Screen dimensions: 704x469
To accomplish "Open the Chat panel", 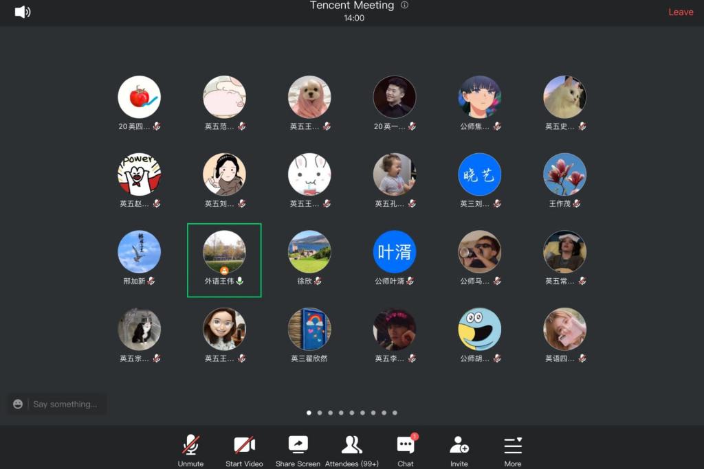I will click(406, 450).
